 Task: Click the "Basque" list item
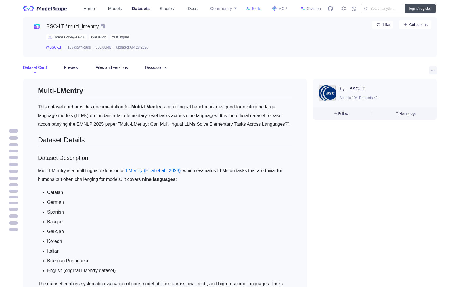pos(55,222)
